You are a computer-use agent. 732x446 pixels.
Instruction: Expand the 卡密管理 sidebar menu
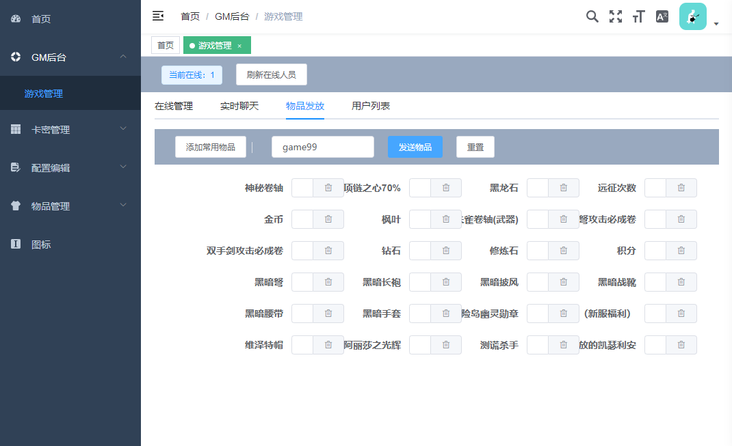(x=70, y=129)
